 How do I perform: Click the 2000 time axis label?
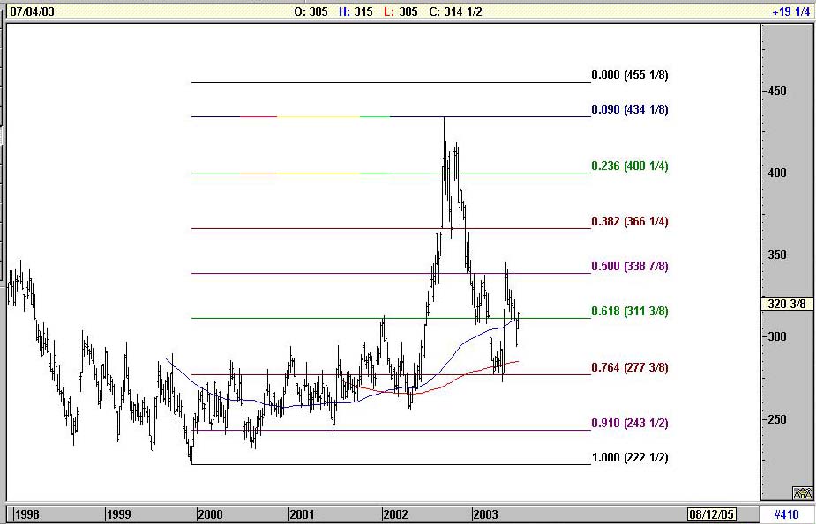click(210, 514)
